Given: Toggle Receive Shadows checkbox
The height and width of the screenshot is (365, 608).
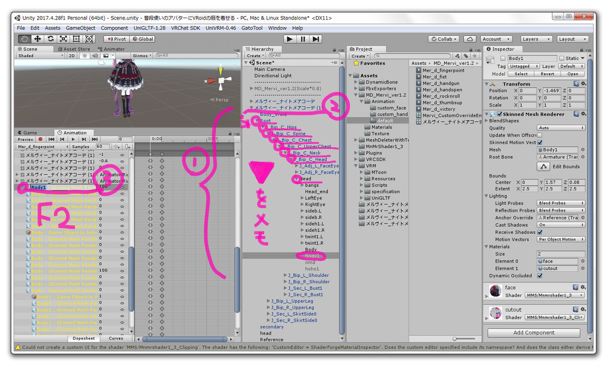Looking at the screenshot, I should [540, 232].
